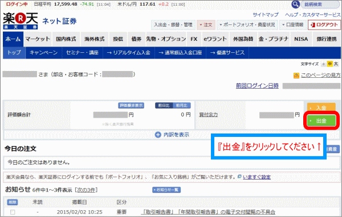Click the green 出金 button
342x217 pixels.
tap(321, 120)
